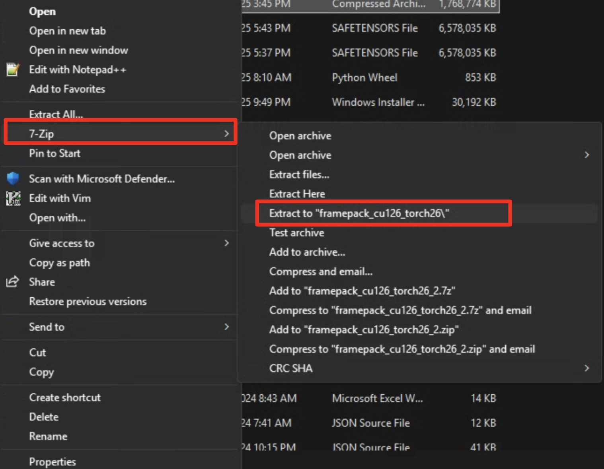Choose Rename in the context menu
Screen dimensions: 604x469
tap(48, 436)
